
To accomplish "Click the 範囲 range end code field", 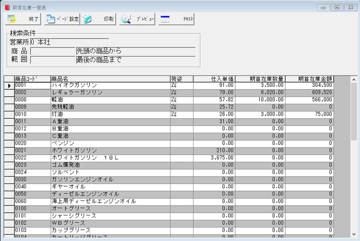I will [x=52, y=60].
